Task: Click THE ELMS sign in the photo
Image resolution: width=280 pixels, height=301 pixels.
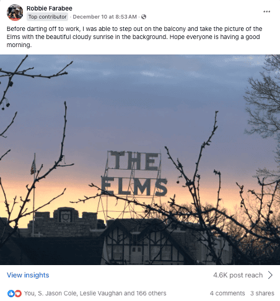Action: pos(134,173)
